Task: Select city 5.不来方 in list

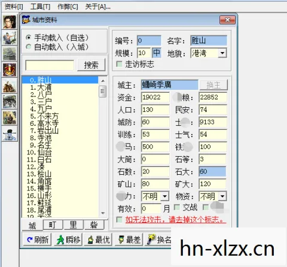Action: coord(60,116)
